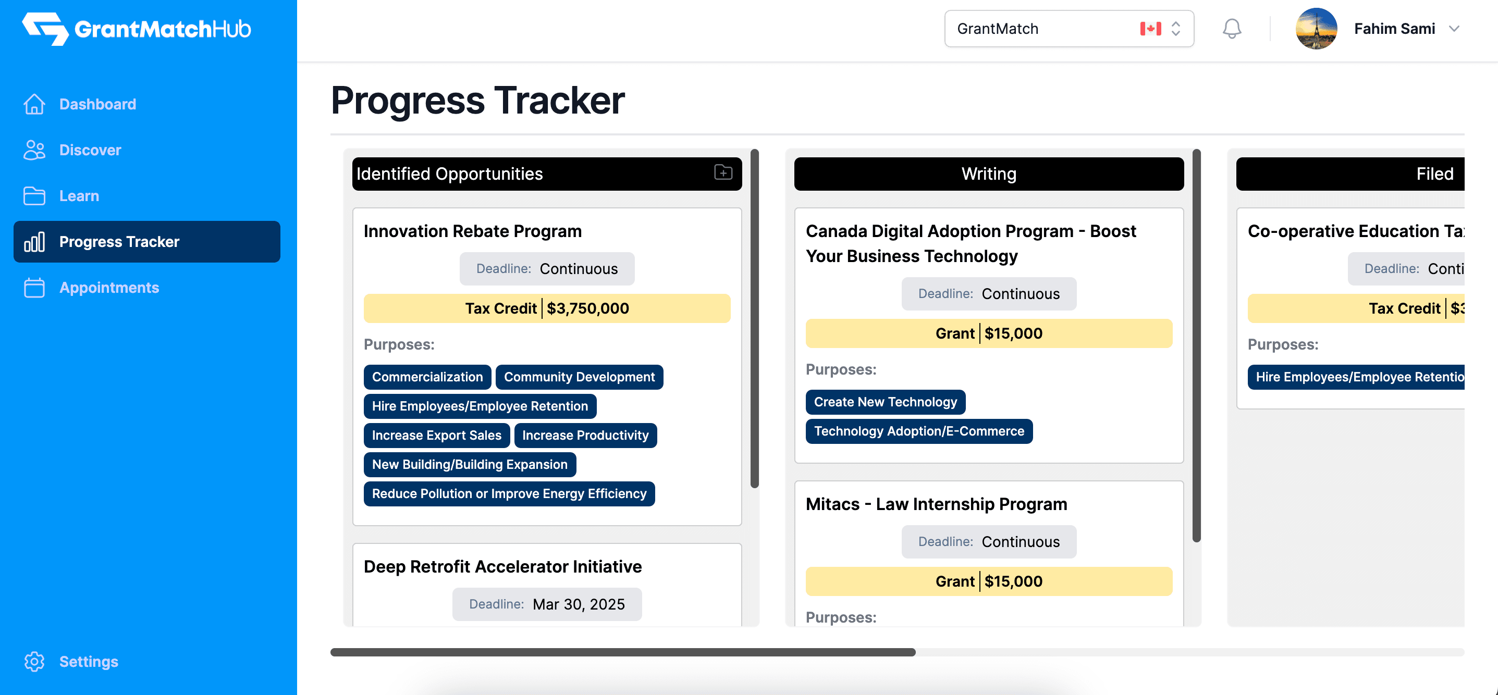Click add-folder icon in Identified Opportunities header

click(723, 172)
